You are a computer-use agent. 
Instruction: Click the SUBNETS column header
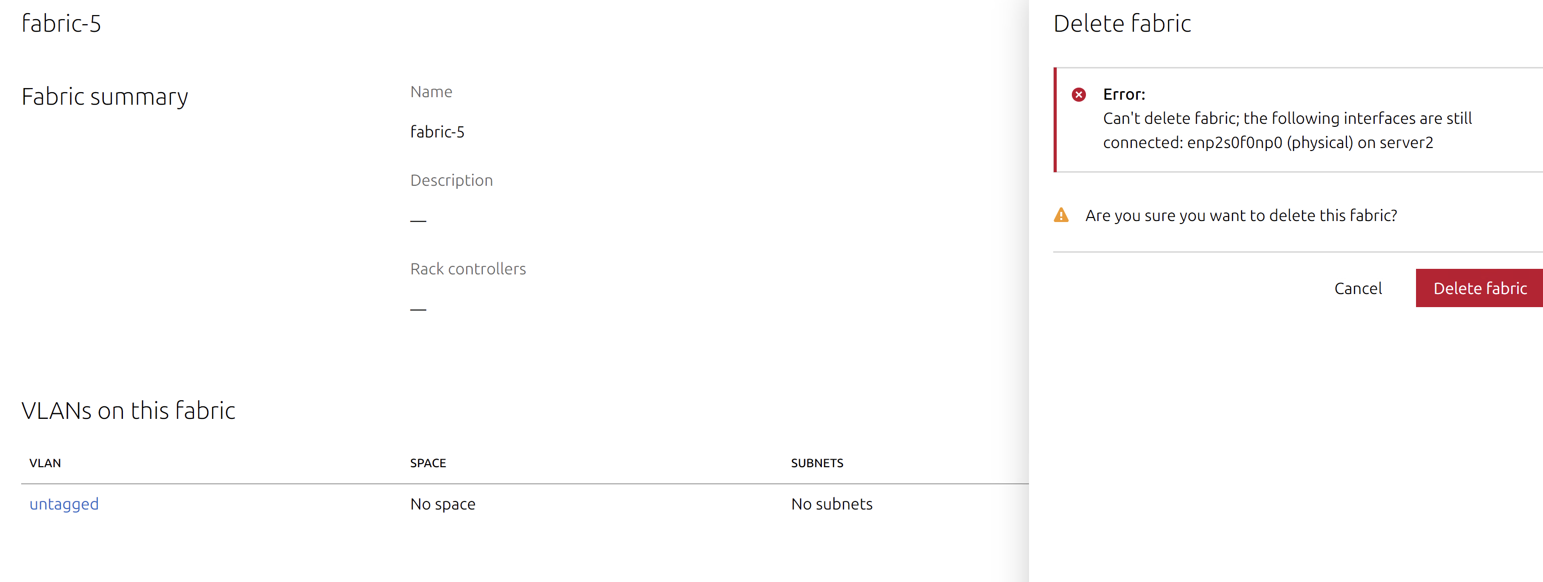(816, 463)
